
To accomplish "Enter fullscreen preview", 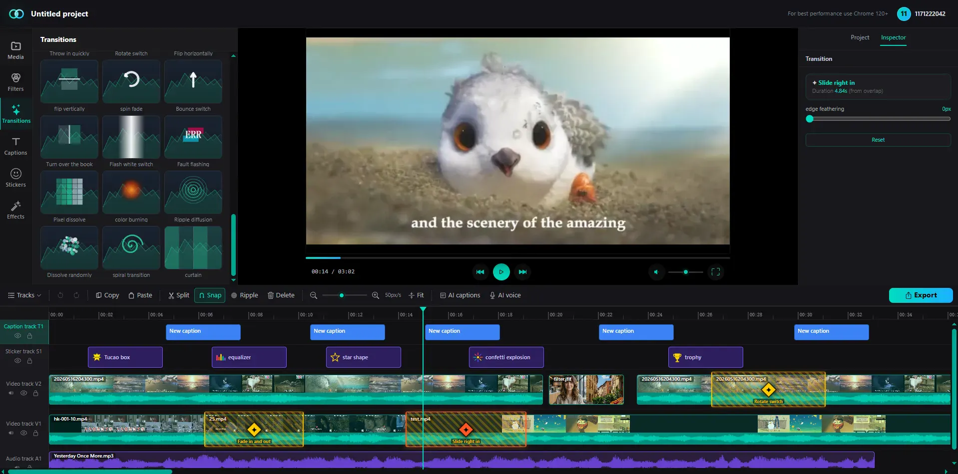I will pos(716,272).
